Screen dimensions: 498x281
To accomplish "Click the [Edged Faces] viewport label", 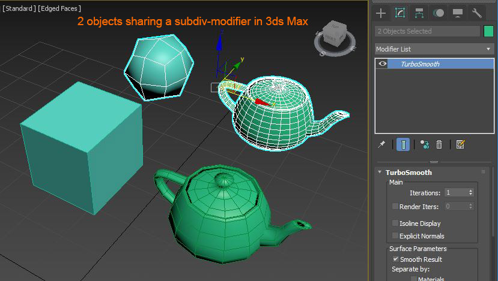I will click(59, 8).
